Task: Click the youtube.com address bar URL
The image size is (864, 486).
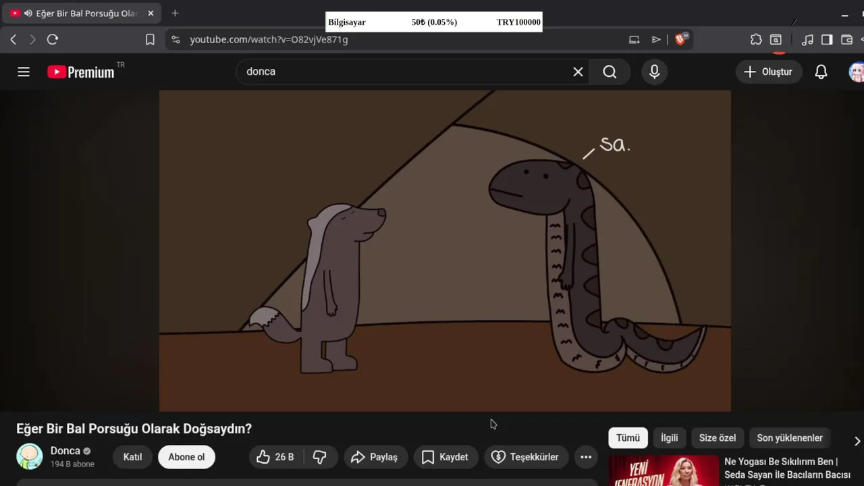Action: (x=269, y=40)
